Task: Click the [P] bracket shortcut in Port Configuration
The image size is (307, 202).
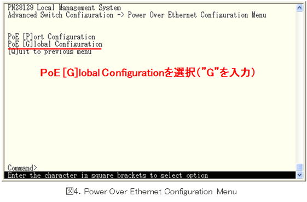Action: [x=28, y=37]
